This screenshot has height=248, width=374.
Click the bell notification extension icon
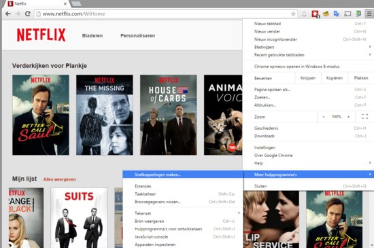click(x=304, y=14)
